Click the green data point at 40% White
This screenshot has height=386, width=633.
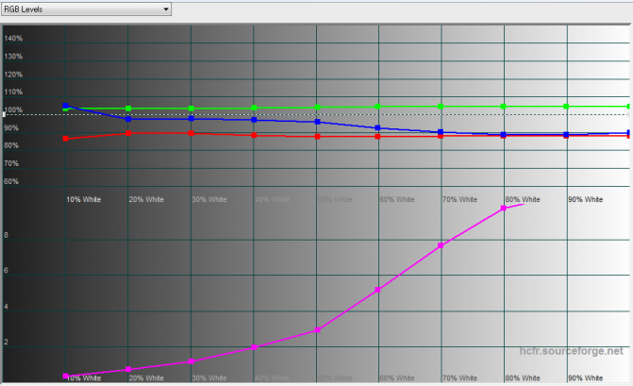(254, 108)
